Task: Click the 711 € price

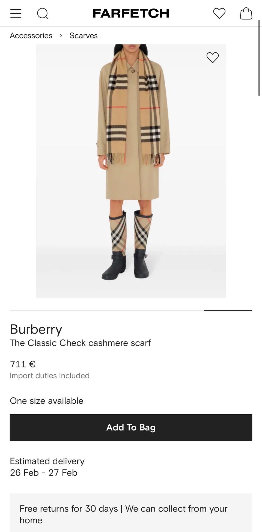Action: [x=23, y=364]
